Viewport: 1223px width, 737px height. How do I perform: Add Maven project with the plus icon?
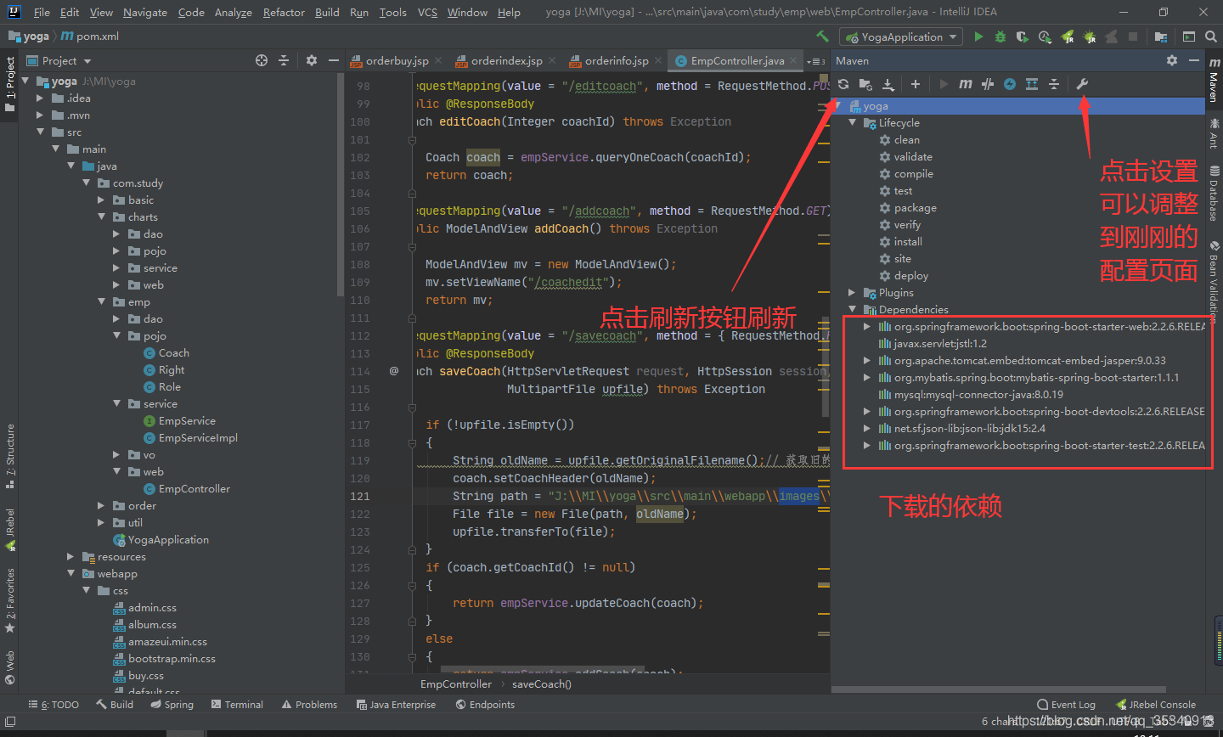click(x=916, y=84)
